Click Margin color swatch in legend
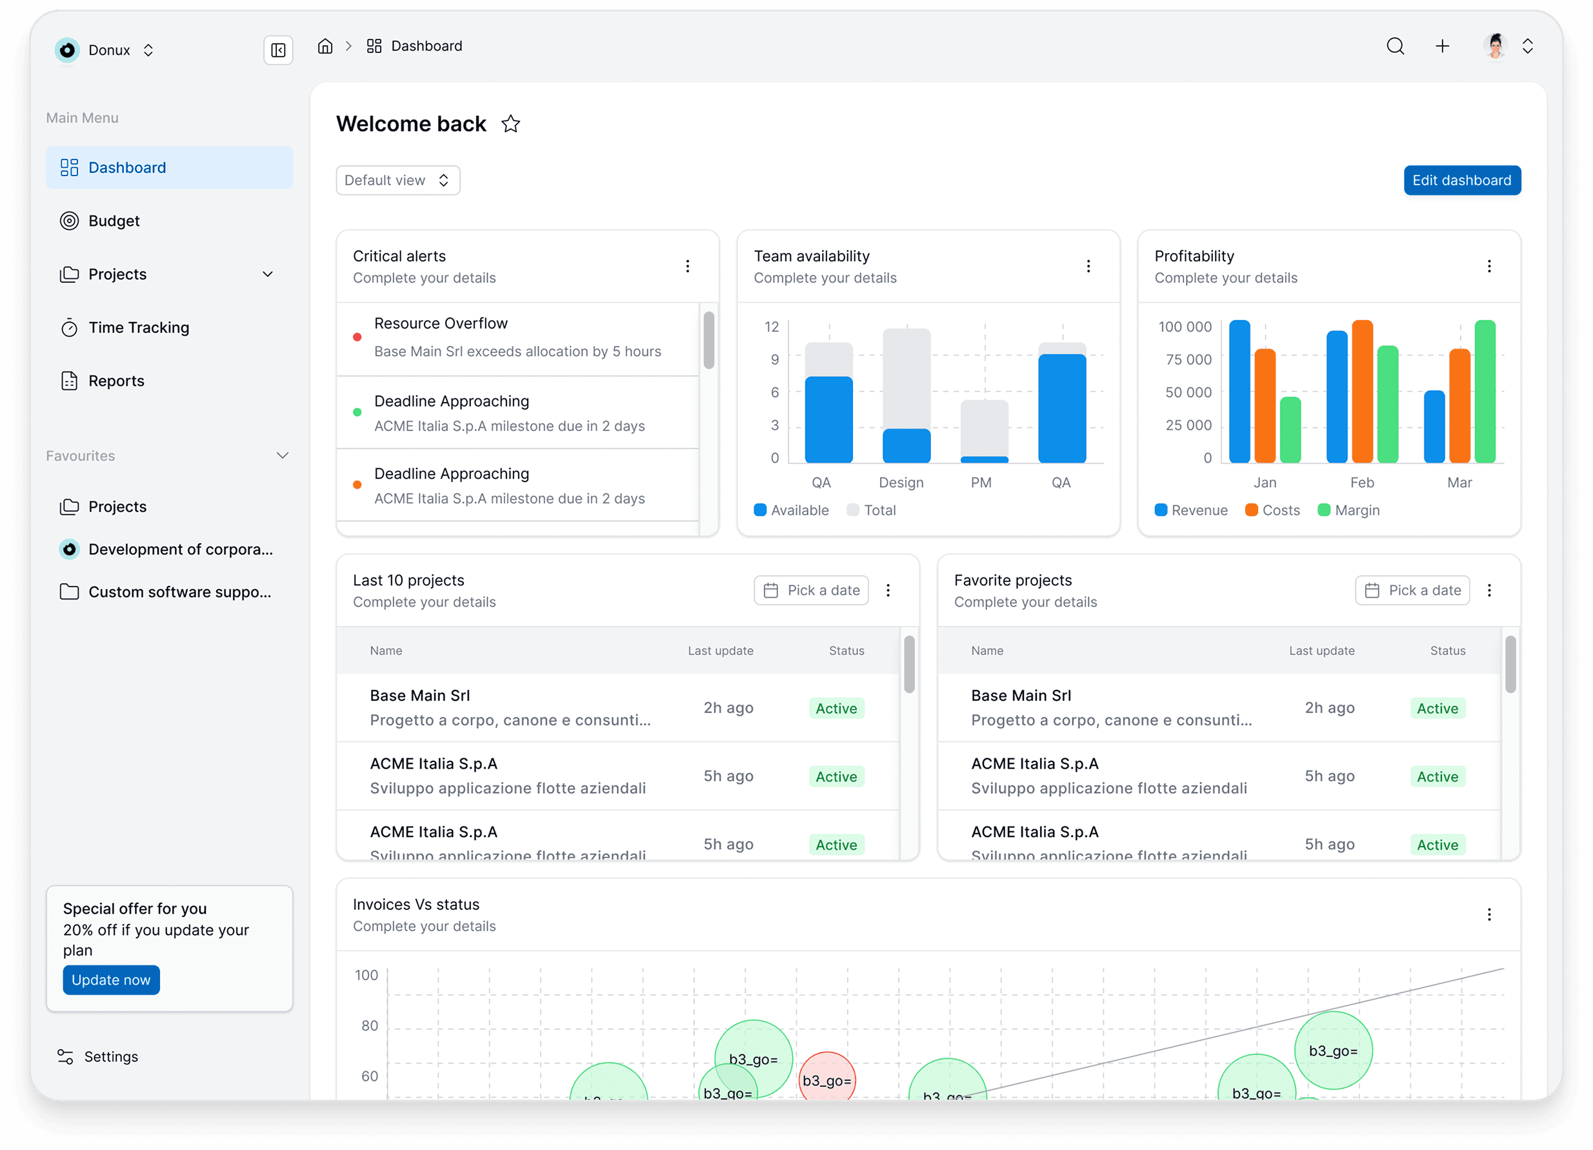This screenshot has width=1593, height=1150. click(x=1324, y=510)
